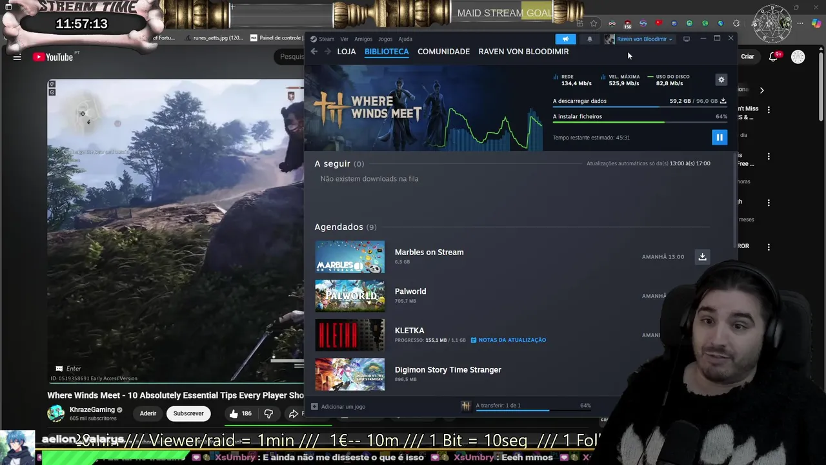Screen dimensions: 826x465
Task: Open the KLETKA thumbnail
Action: 350,335
